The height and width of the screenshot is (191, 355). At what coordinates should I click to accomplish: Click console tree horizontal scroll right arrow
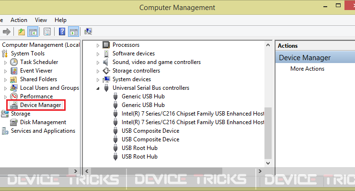coord(75,171)
